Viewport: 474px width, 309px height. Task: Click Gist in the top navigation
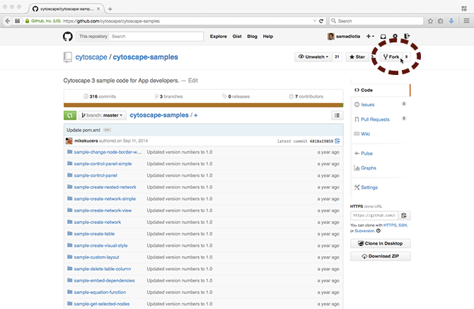237,36
